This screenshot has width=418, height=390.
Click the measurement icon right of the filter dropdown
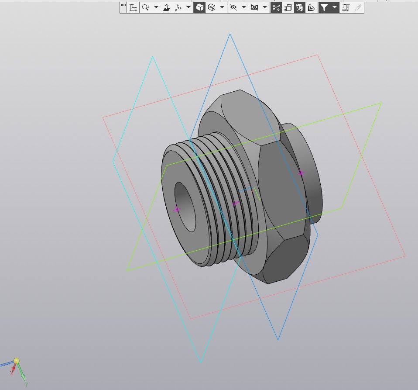tap(346, 7)
